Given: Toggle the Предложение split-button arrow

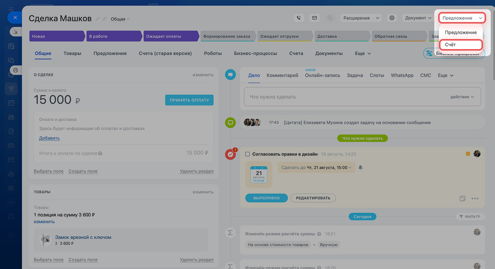Looking at the screenshot, I should 480,18.
